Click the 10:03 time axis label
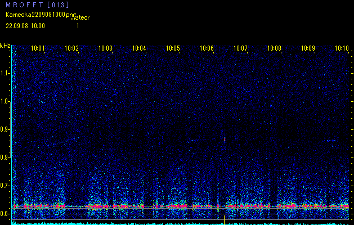 point(105,48)
